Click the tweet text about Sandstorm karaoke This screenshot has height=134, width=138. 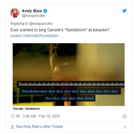pyautogui.click(x=60, y=30)
